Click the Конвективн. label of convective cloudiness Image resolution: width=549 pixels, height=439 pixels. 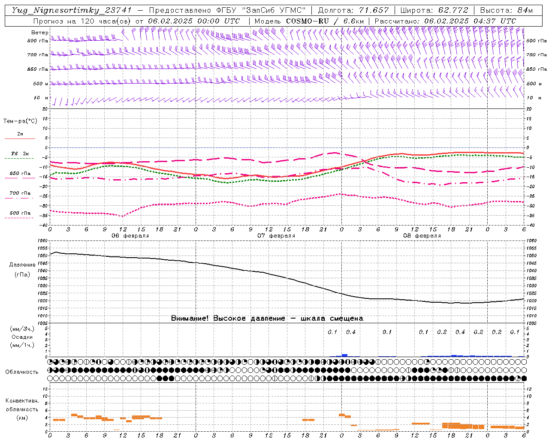point(22,401)
